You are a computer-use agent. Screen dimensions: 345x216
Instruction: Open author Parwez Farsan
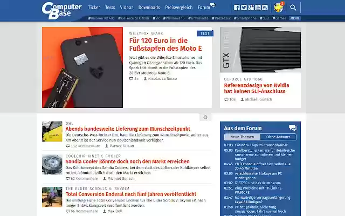coord(119,146)
